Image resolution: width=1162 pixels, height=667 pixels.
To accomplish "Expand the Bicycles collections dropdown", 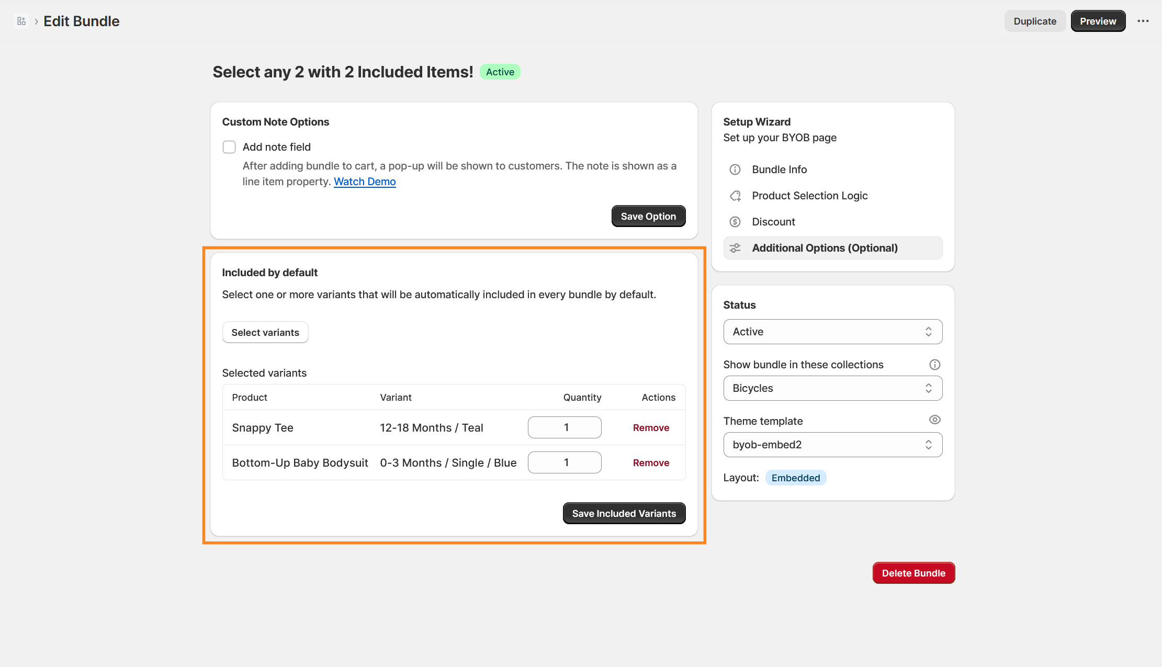I will [x=832, y=388].
